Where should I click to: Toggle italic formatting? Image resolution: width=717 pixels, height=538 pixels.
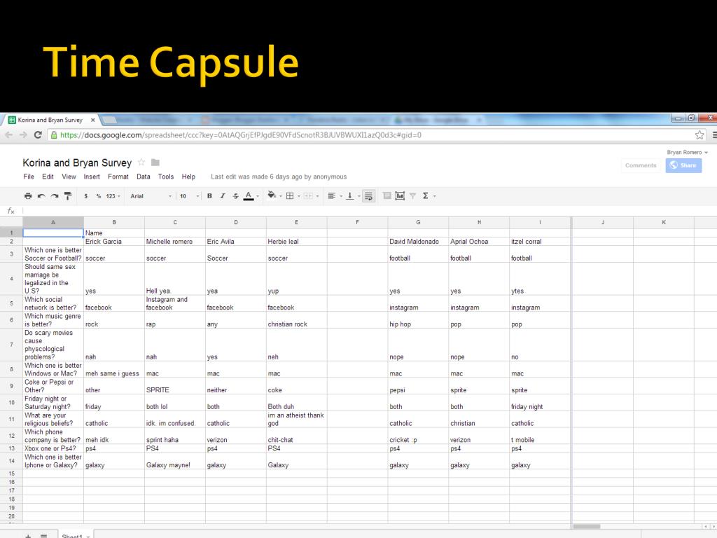click(x=223, y=196)
